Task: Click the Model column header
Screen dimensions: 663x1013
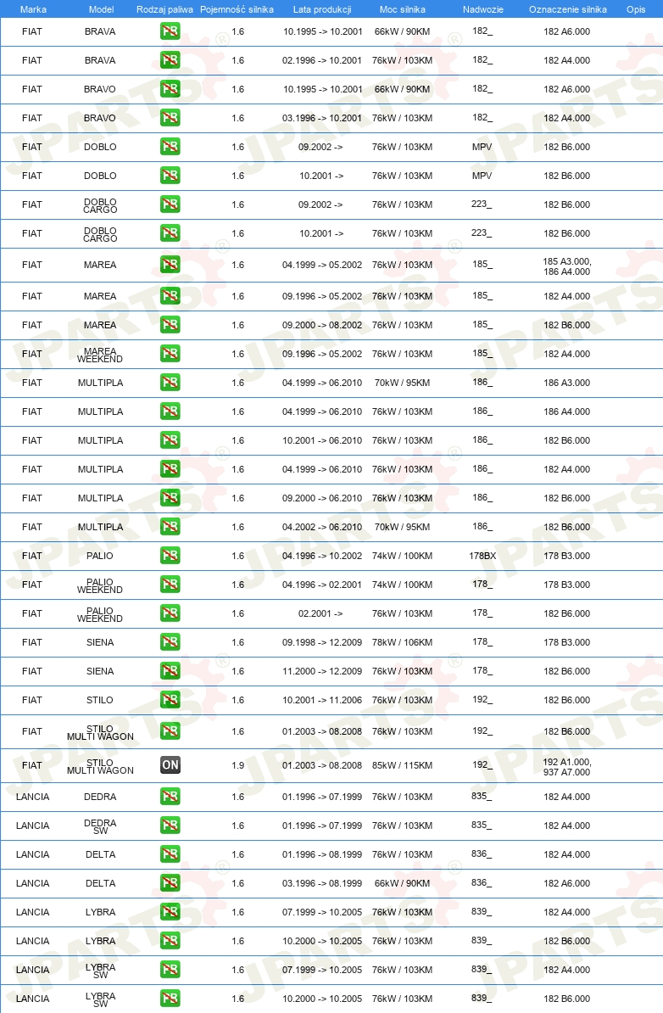Action: pos(102,9)
